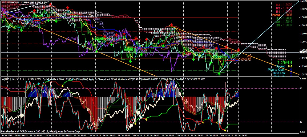Screen dimensions: 307x137
Task: Click the 19 Oct 2012 date on the time axis
Action: pyautogui.click(x=7, y=135)
